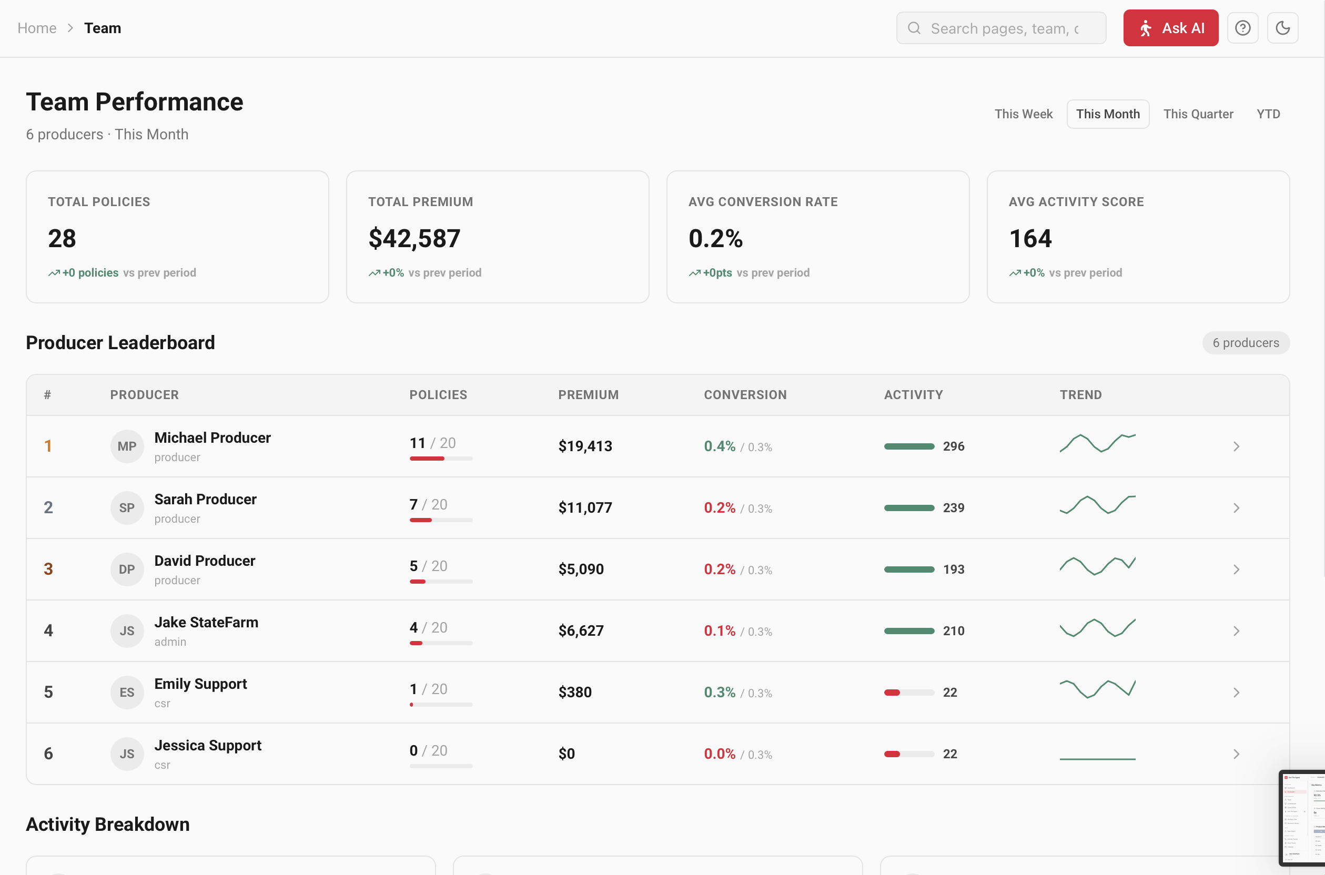Click Michael Producer's 0.4% conversion
Screen dimensions: 1325x875
point(720,446)
